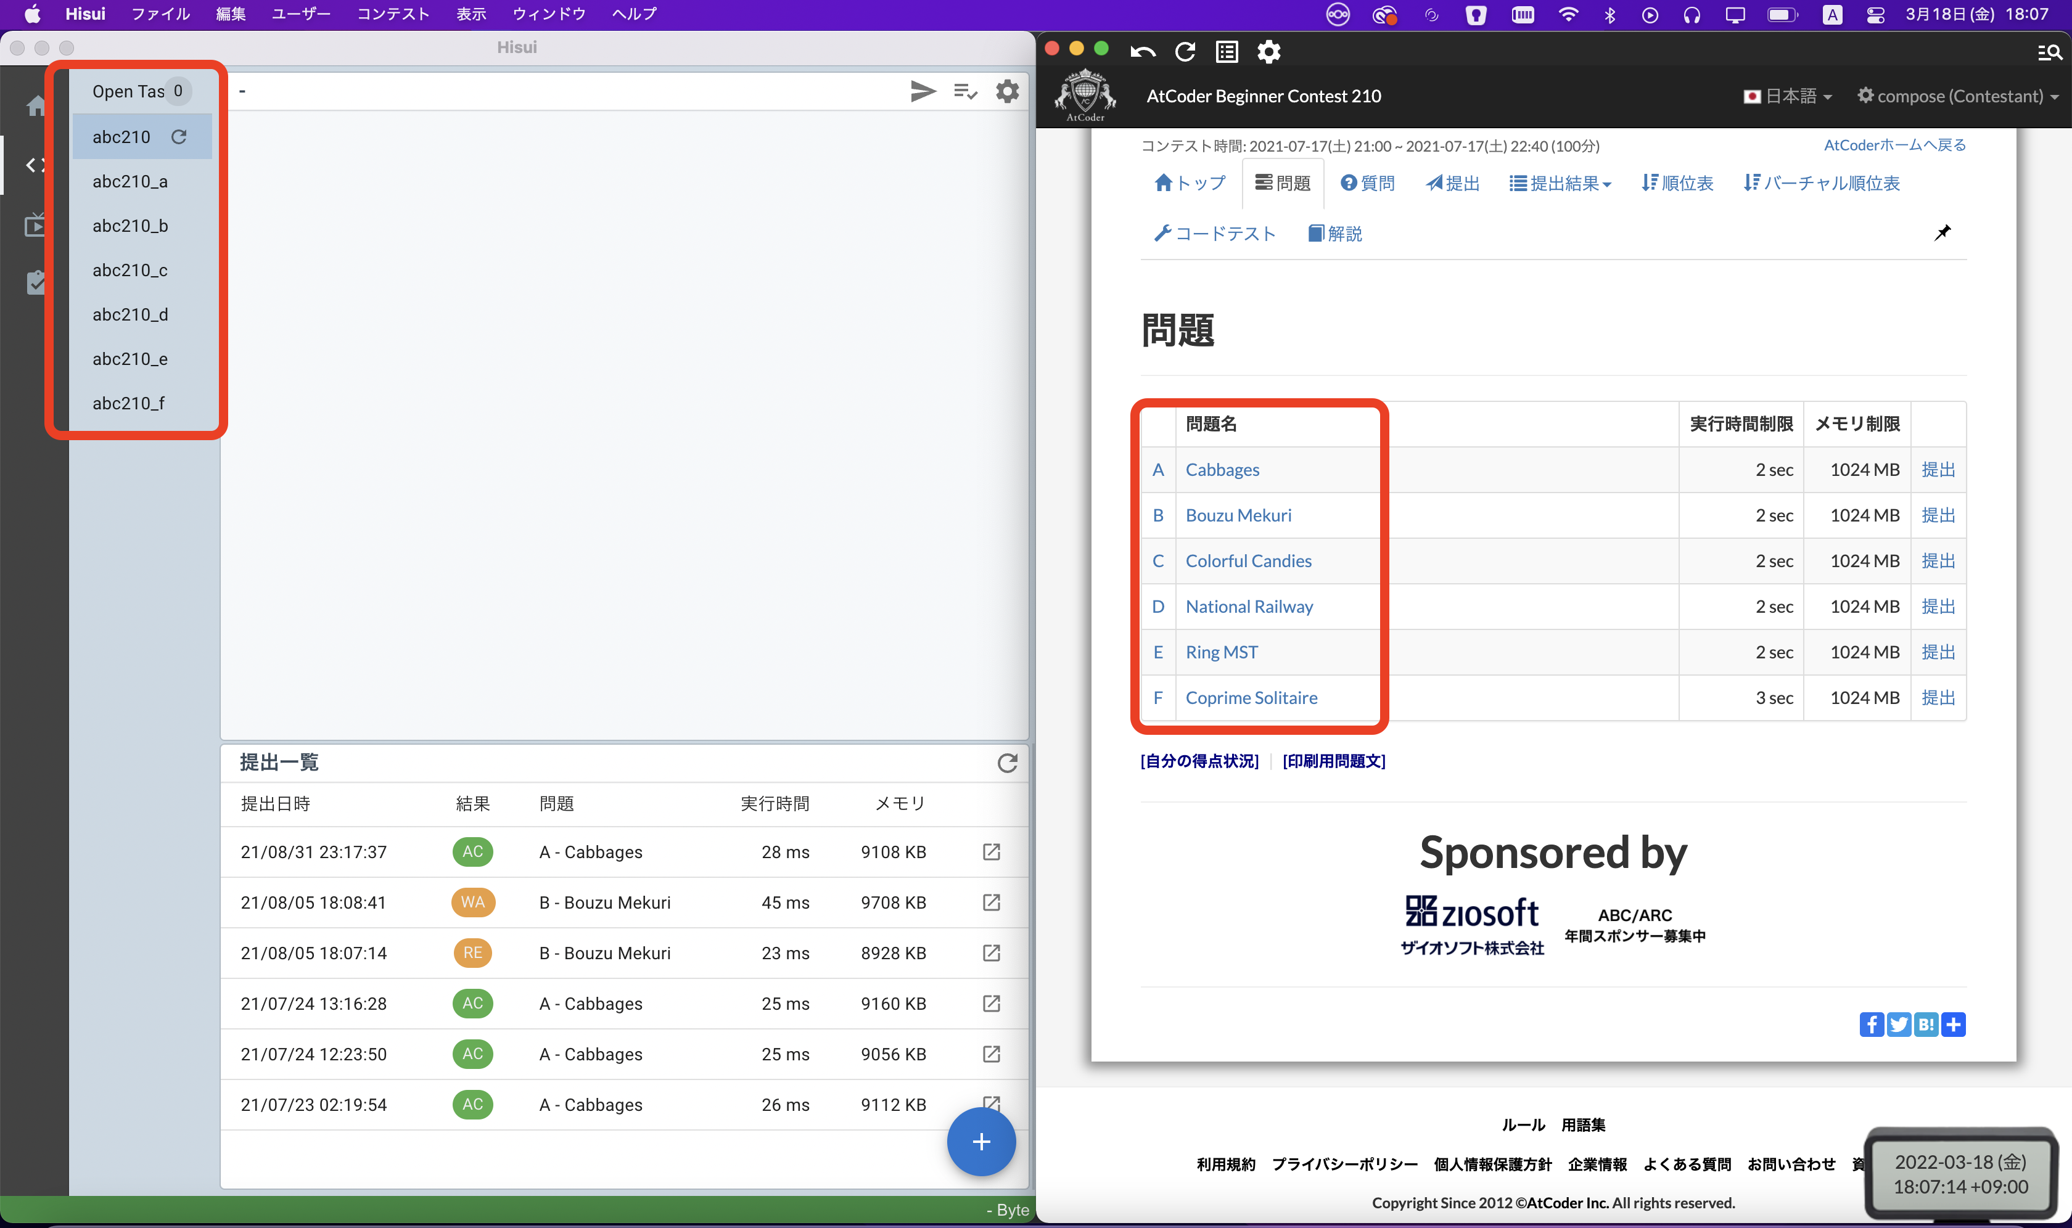2072x1228 pixels.
Task: Open browser window settings gear
Action: [1269, 52]
